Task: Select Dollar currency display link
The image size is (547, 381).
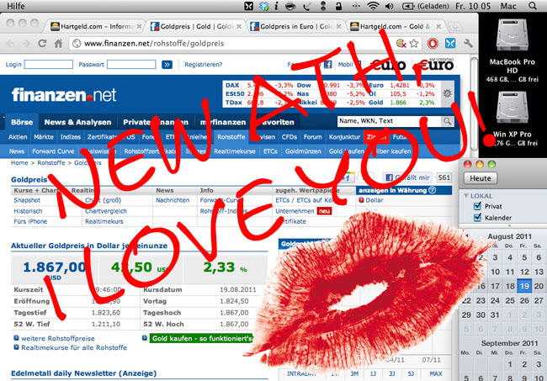Action: click(x=374, y=200)
